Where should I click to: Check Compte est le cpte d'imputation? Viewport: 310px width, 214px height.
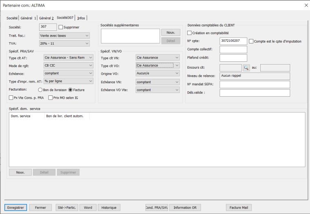[251, 41]
